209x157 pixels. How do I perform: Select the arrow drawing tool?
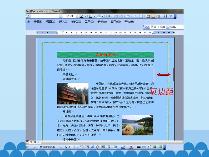[66, 147]
